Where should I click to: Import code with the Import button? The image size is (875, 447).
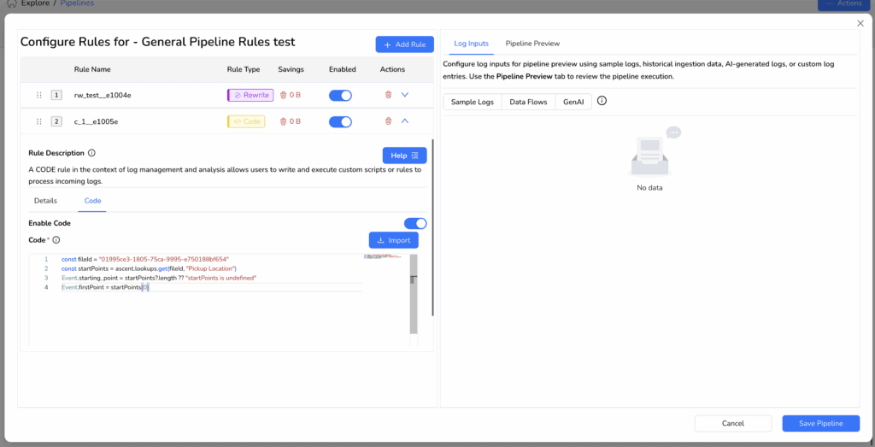pos(393,240)
